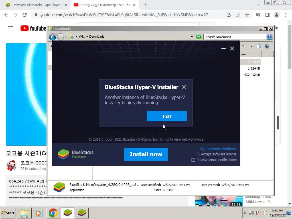Click the YouTube URL address bar
Viewport: 292px width, 219px height.
click(124, 15)
